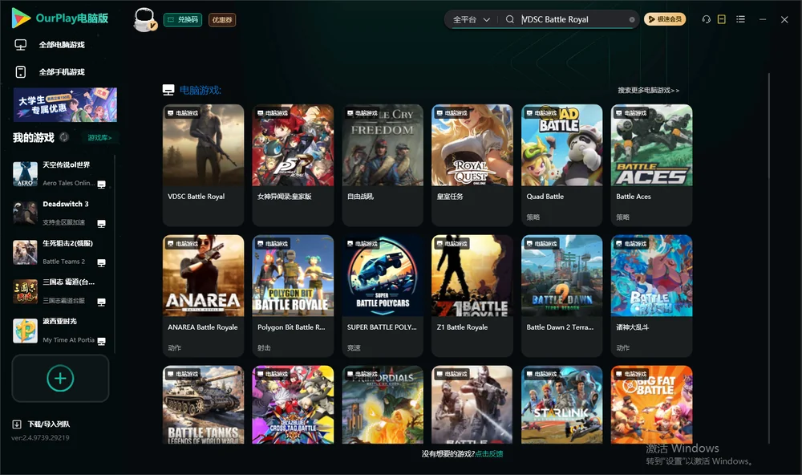Open the Big Fat Battle card
This screenshot has width=802, height=475.
click(x=651, y=404)
